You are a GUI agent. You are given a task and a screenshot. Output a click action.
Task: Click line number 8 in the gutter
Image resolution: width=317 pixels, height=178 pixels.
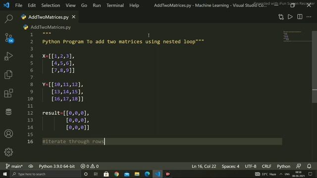[32, 85]
